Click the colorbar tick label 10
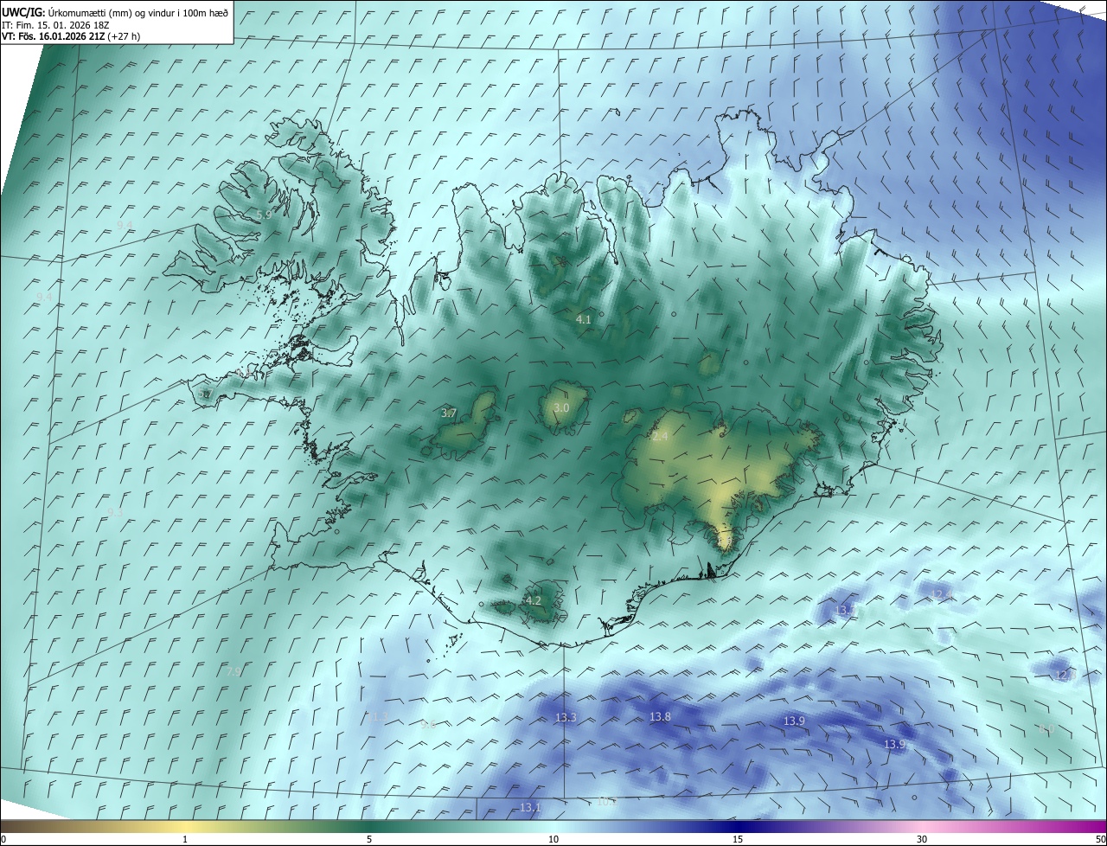The image size is (1107, 846). [553, 839]
